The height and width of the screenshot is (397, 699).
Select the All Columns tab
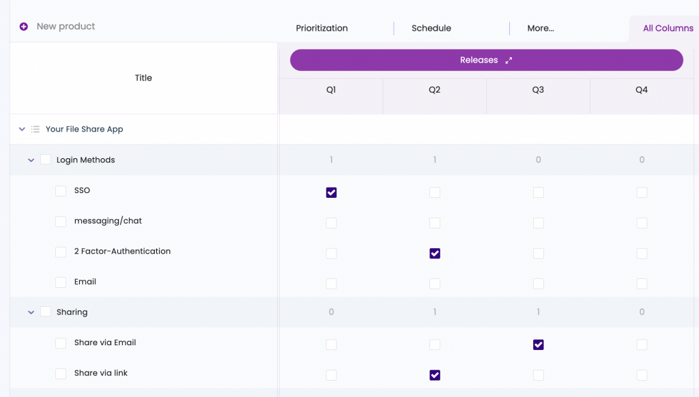(668, 29)
